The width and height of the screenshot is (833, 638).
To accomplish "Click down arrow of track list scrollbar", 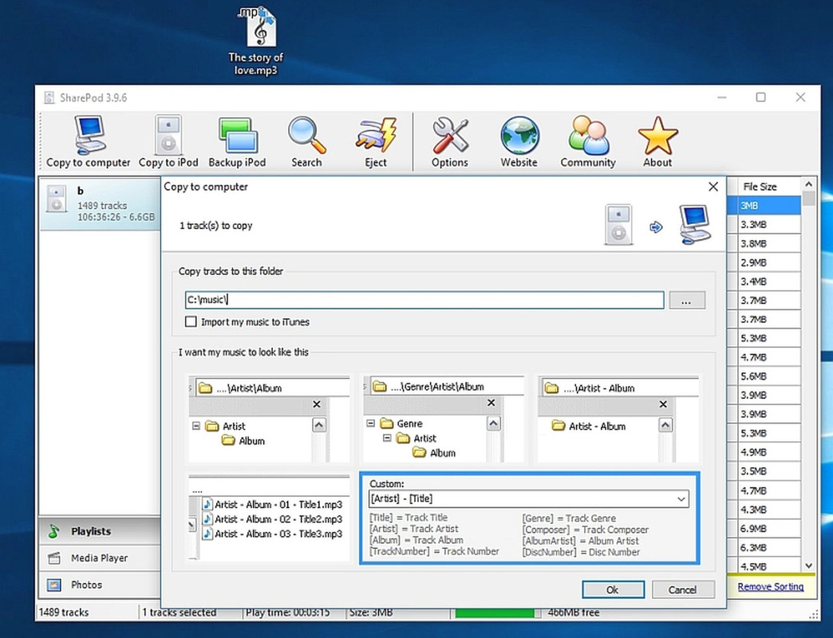I will [808, 565].
